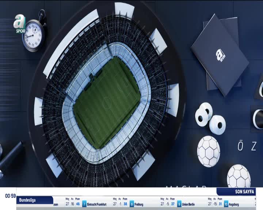Click Freiburg's 38 points value
This screenshot has height=210, width=263.
pyautogui.click(x=125, y=204)
